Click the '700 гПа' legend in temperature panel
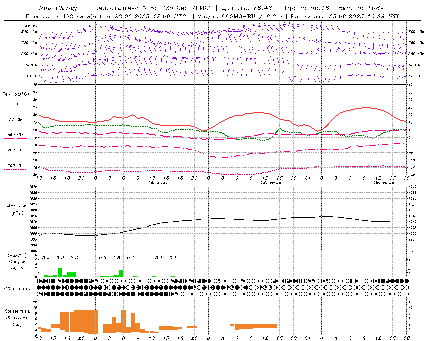 click(15, 150)
